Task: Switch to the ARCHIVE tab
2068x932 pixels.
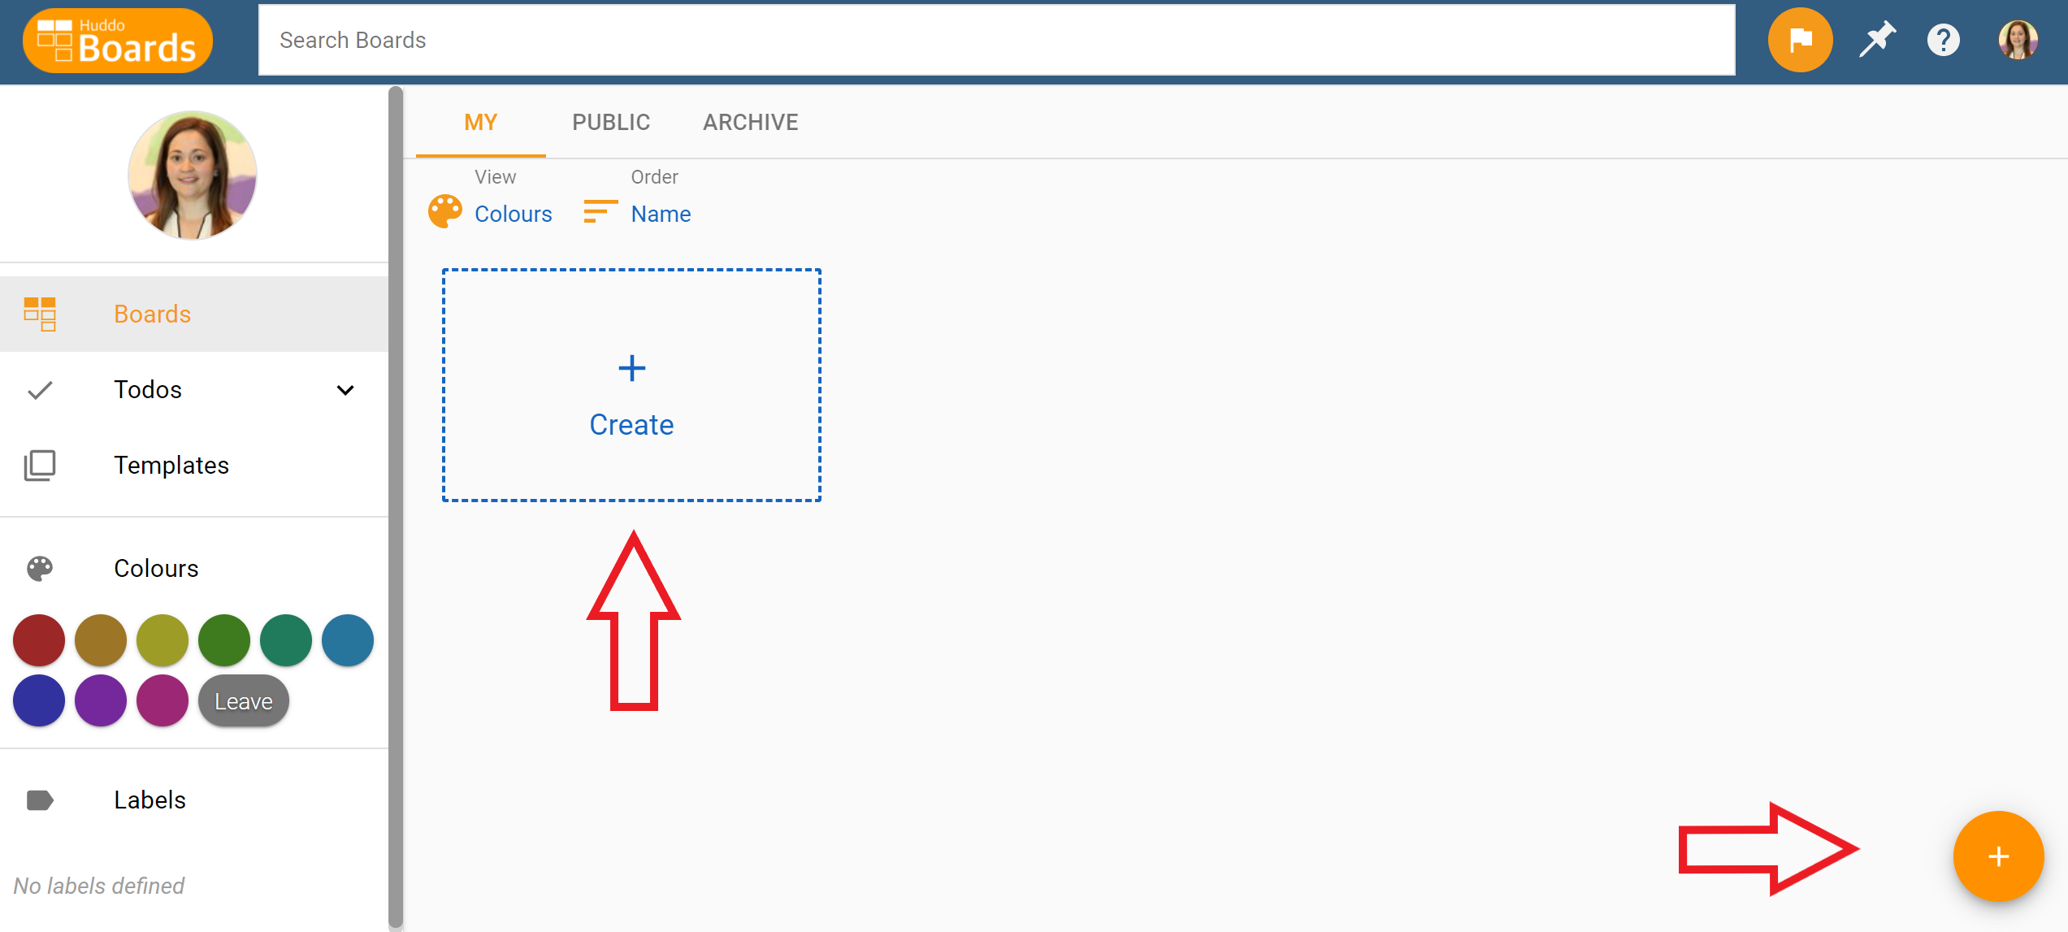Action: (752, 123)
